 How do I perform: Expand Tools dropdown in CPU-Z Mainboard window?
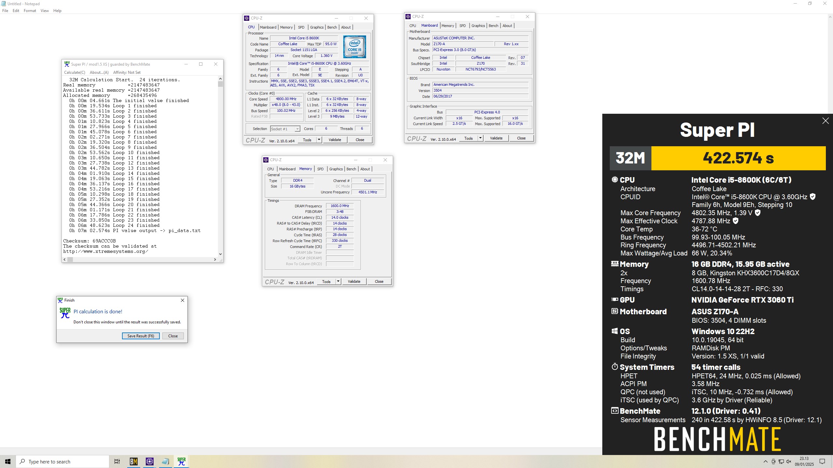click(x=480, y=138)
